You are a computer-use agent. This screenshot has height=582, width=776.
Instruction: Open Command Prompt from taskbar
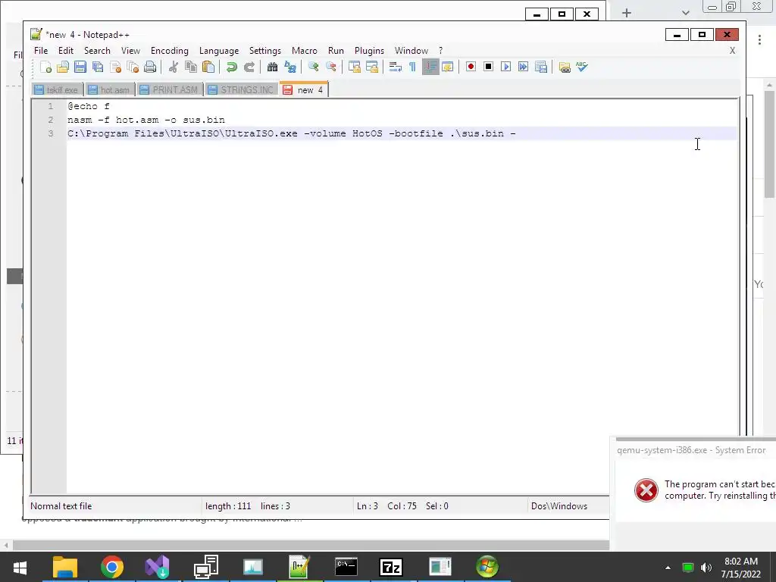tap(346, 567)
